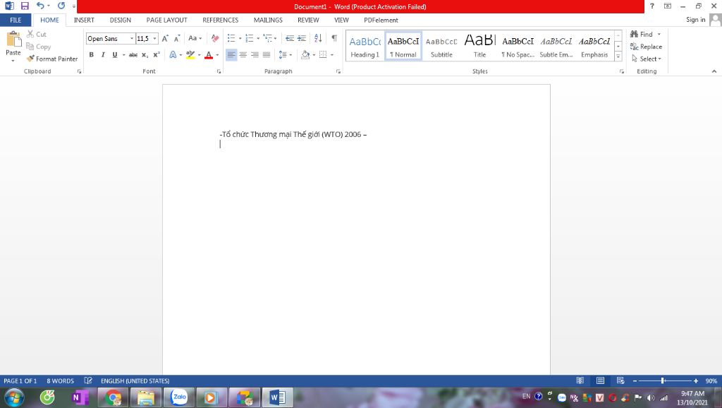This screenshot has width=722, height=408.
Task: Expand font color dropdown arrow
Action: point(217,54)
